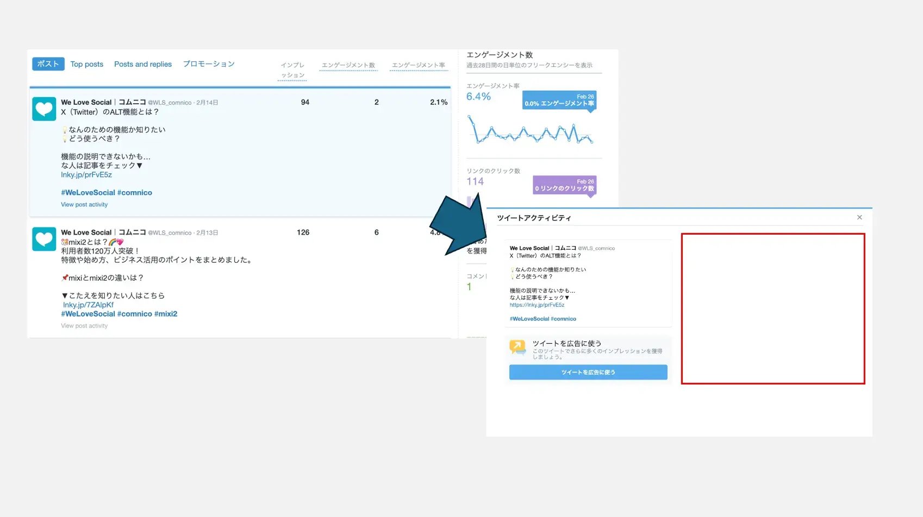
Task: Select the ポスト tab
Action: [x=48, y=64]
